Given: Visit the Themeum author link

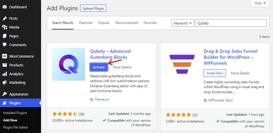Looking at the screenshot, I should [102, 99].
